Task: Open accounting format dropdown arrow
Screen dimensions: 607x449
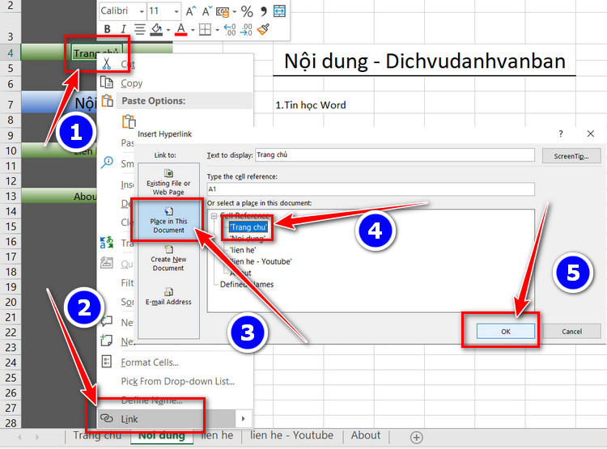Action: click(234, 11)
